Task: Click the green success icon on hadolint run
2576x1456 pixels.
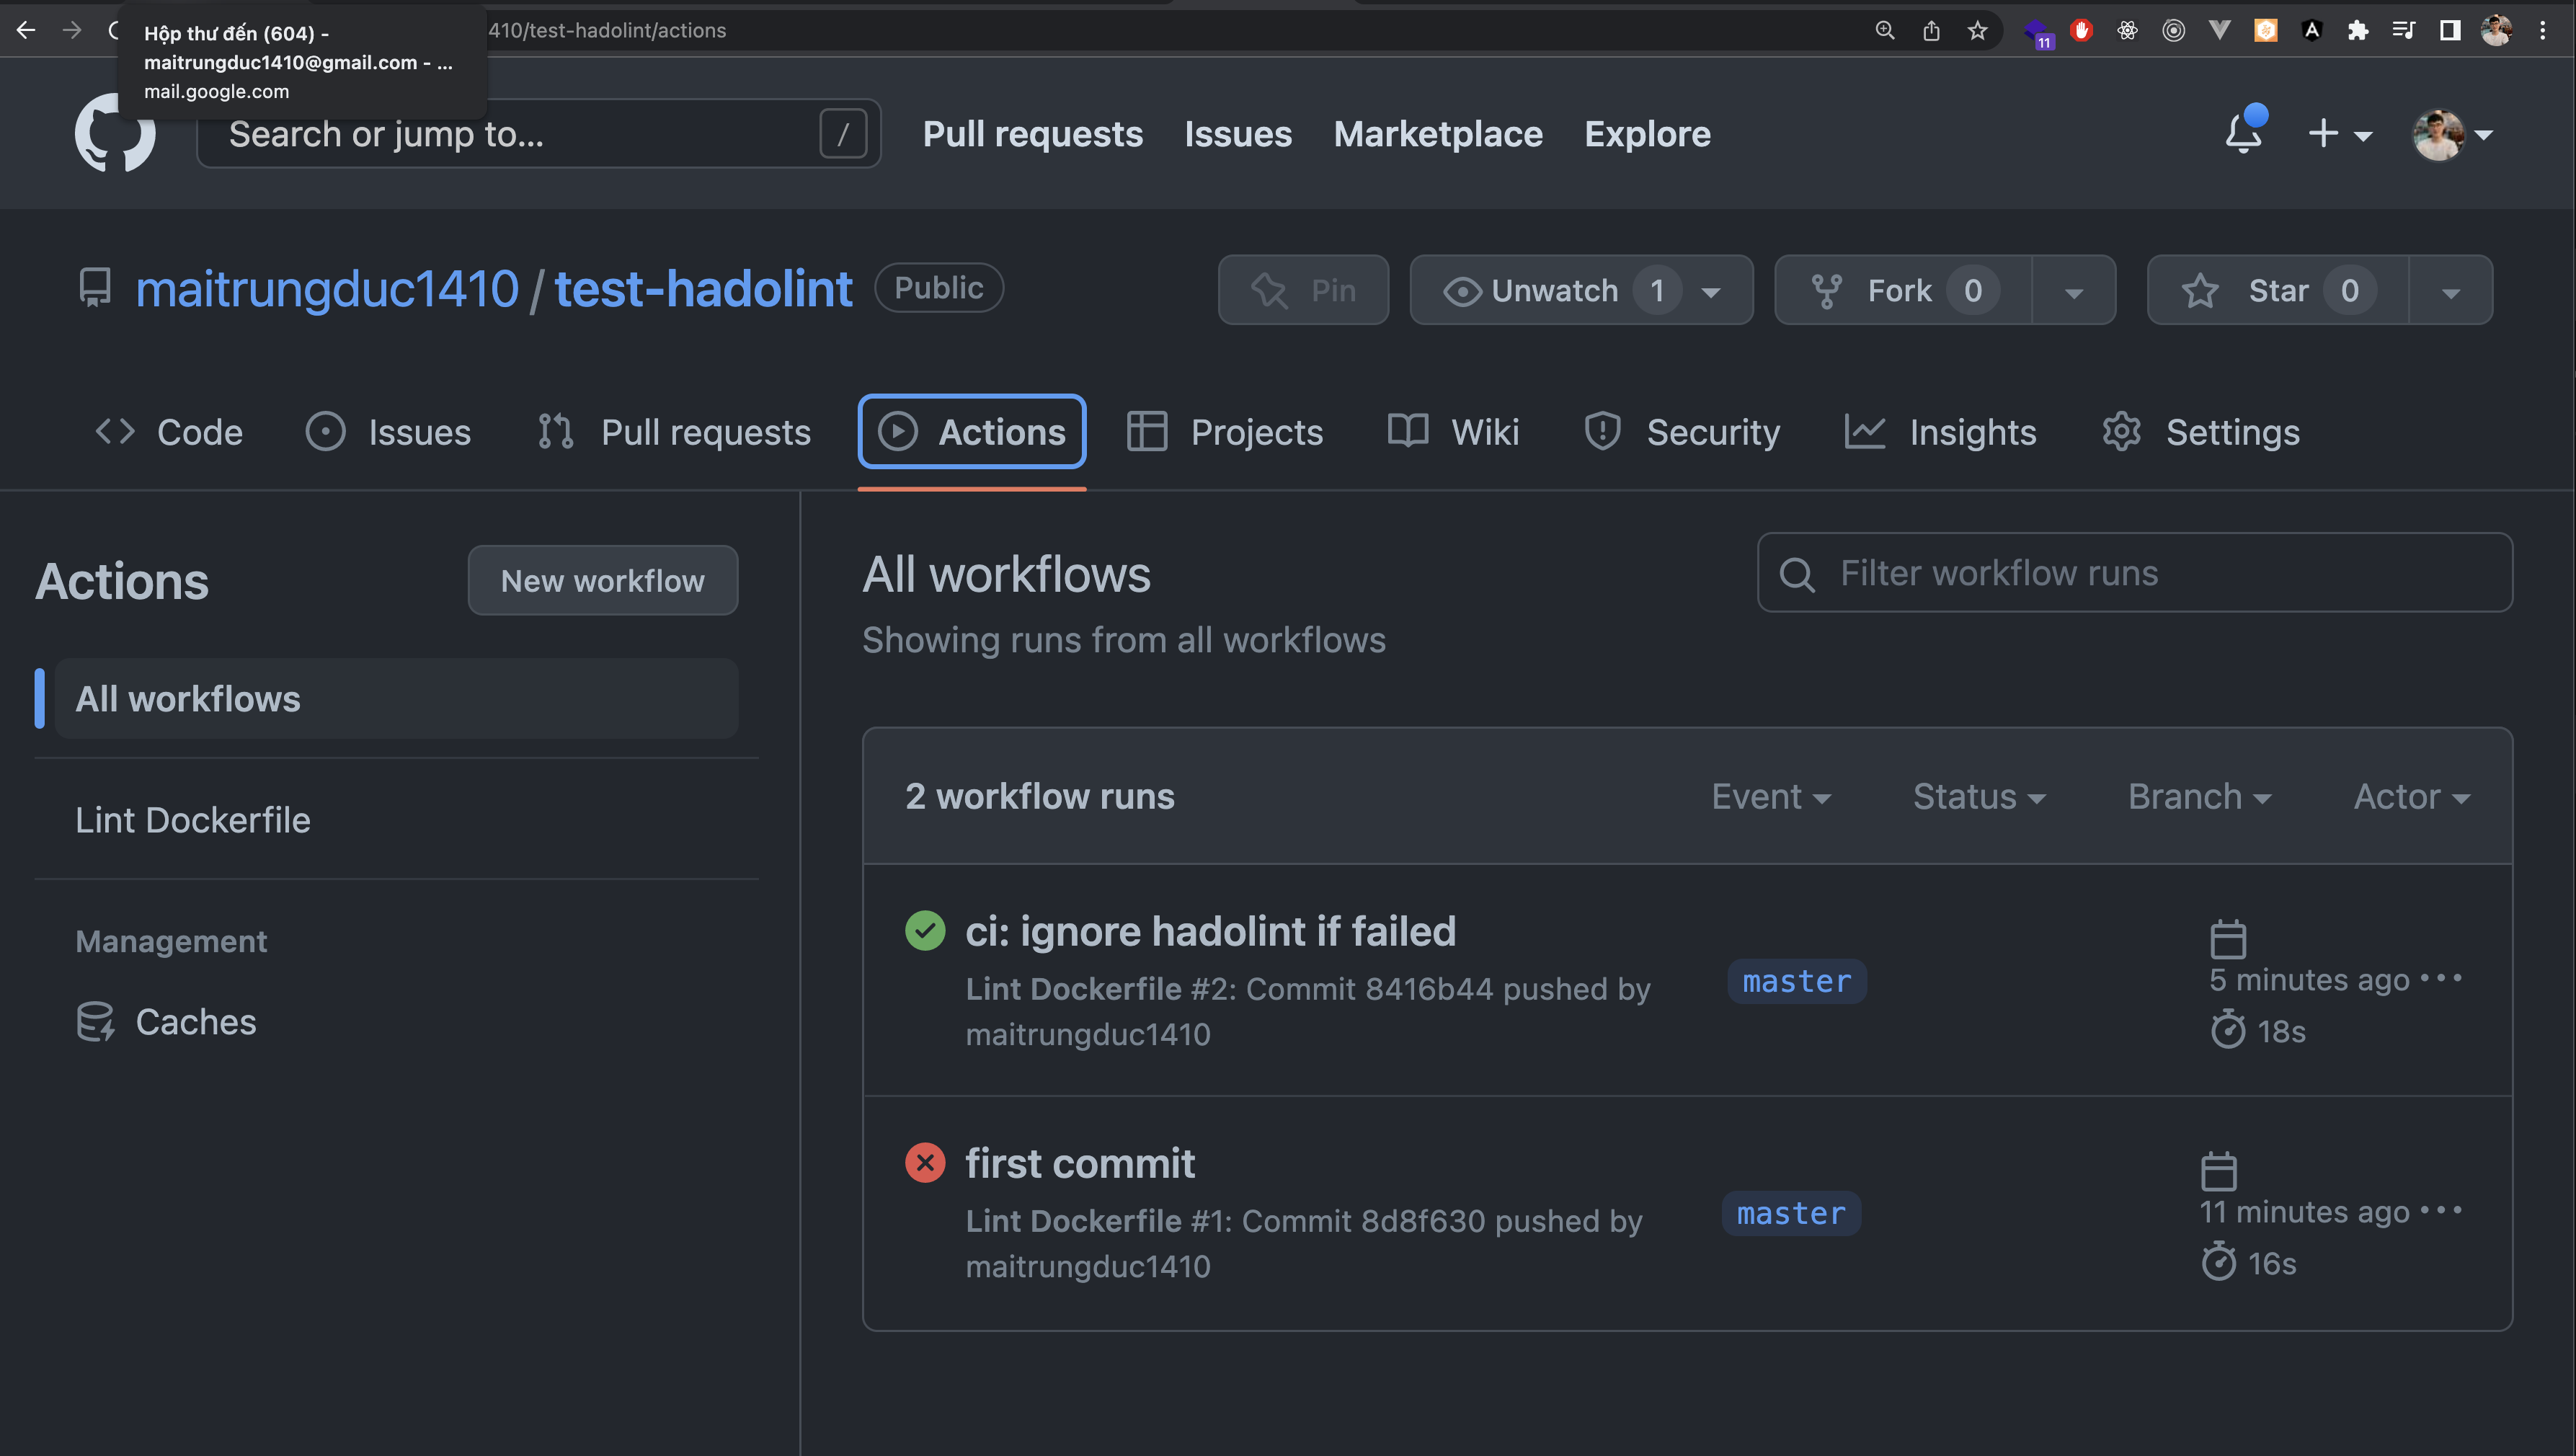Action: point(925,930)
